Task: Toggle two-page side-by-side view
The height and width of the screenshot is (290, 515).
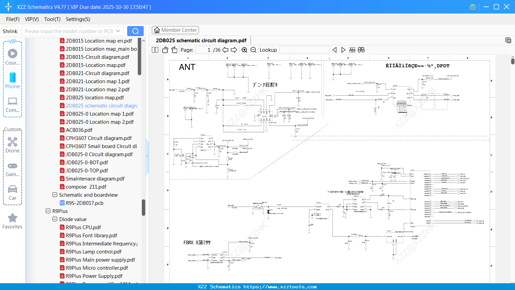Action: coord(155,50)
